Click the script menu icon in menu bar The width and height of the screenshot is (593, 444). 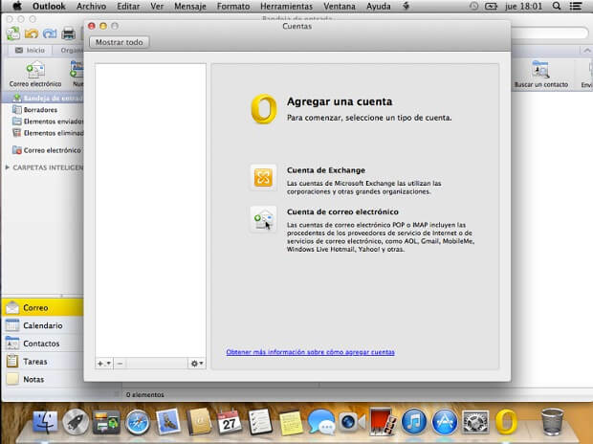406,6
